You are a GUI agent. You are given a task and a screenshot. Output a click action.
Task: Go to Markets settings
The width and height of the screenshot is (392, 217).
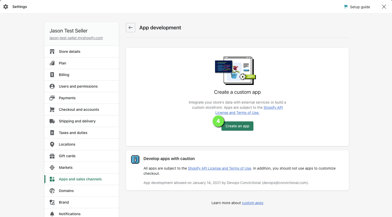[82, 168]
